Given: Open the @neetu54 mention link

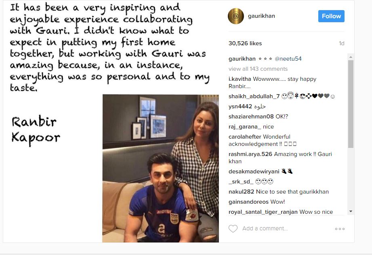Looking at the screenshot, I should (288, 59).
